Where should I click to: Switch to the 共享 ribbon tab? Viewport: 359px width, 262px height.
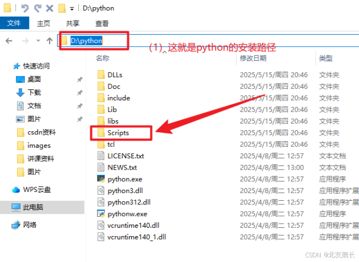coord(73,23)
